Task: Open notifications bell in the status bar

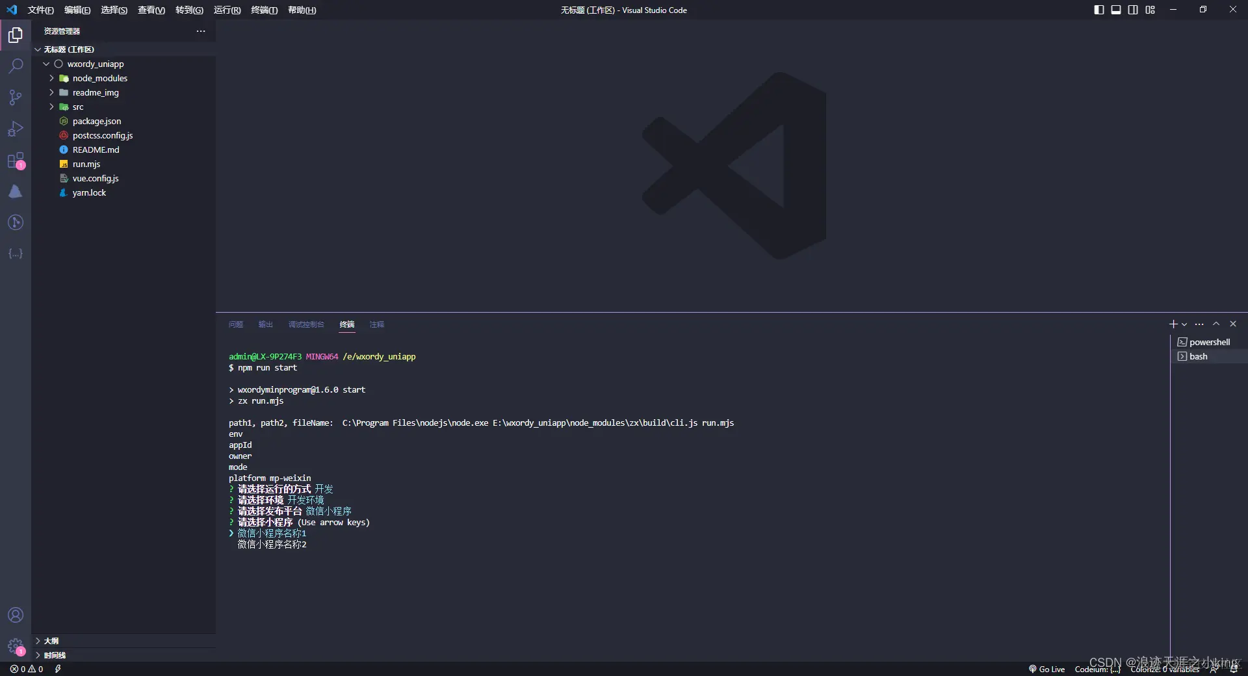Action: coord(1234,669)
